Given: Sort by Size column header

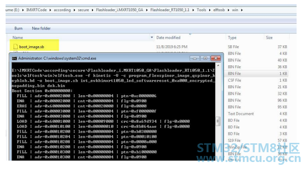Looking at the screenshot, I should [x=269, y=37].
